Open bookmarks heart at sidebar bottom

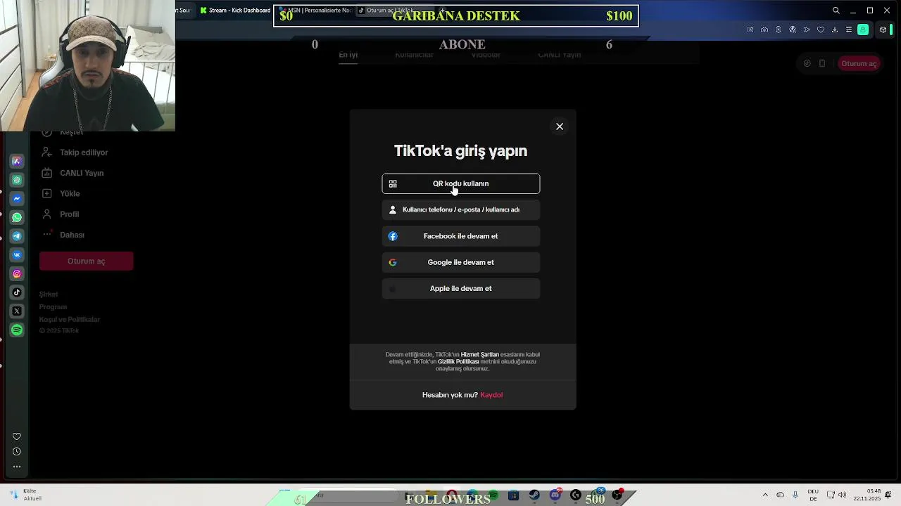click(x=17, y=436)
